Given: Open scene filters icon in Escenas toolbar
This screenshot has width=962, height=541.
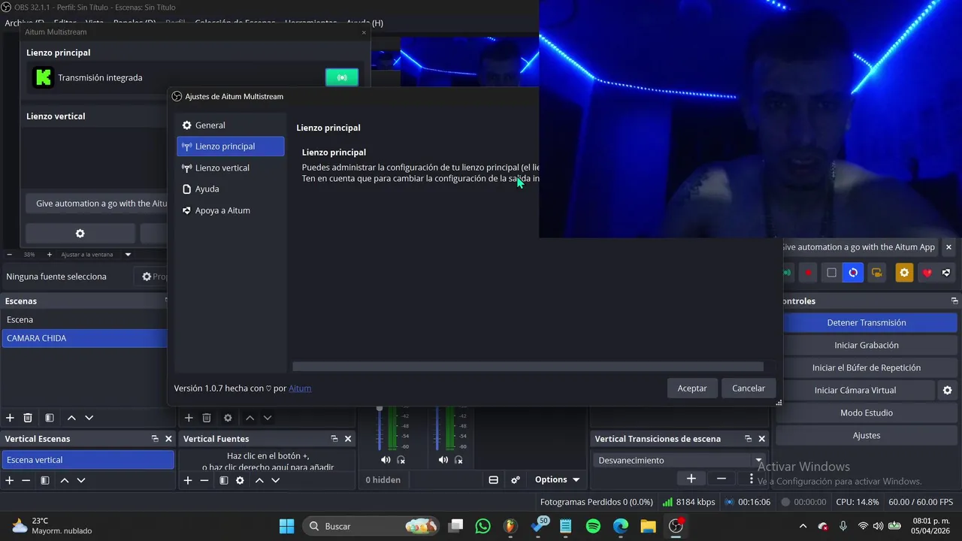Looking at the screenshot, I should coord(49,418).
